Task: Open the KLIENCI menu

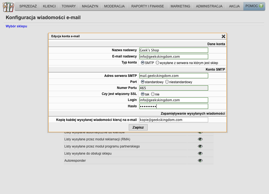Action: [x=49, y=6]
